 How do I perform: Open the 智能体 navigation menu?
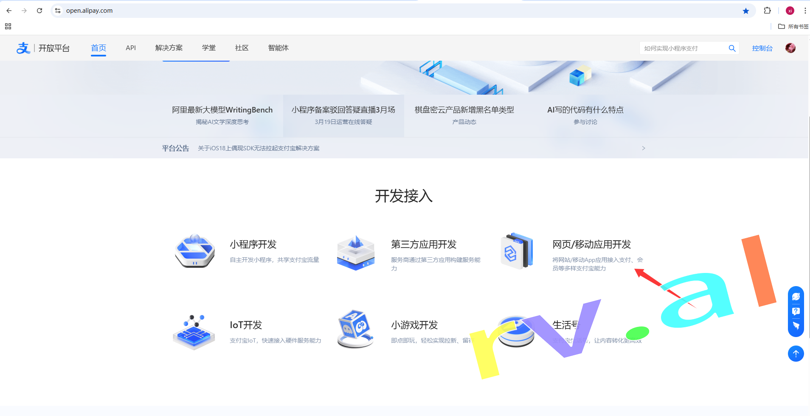point(278,48)
